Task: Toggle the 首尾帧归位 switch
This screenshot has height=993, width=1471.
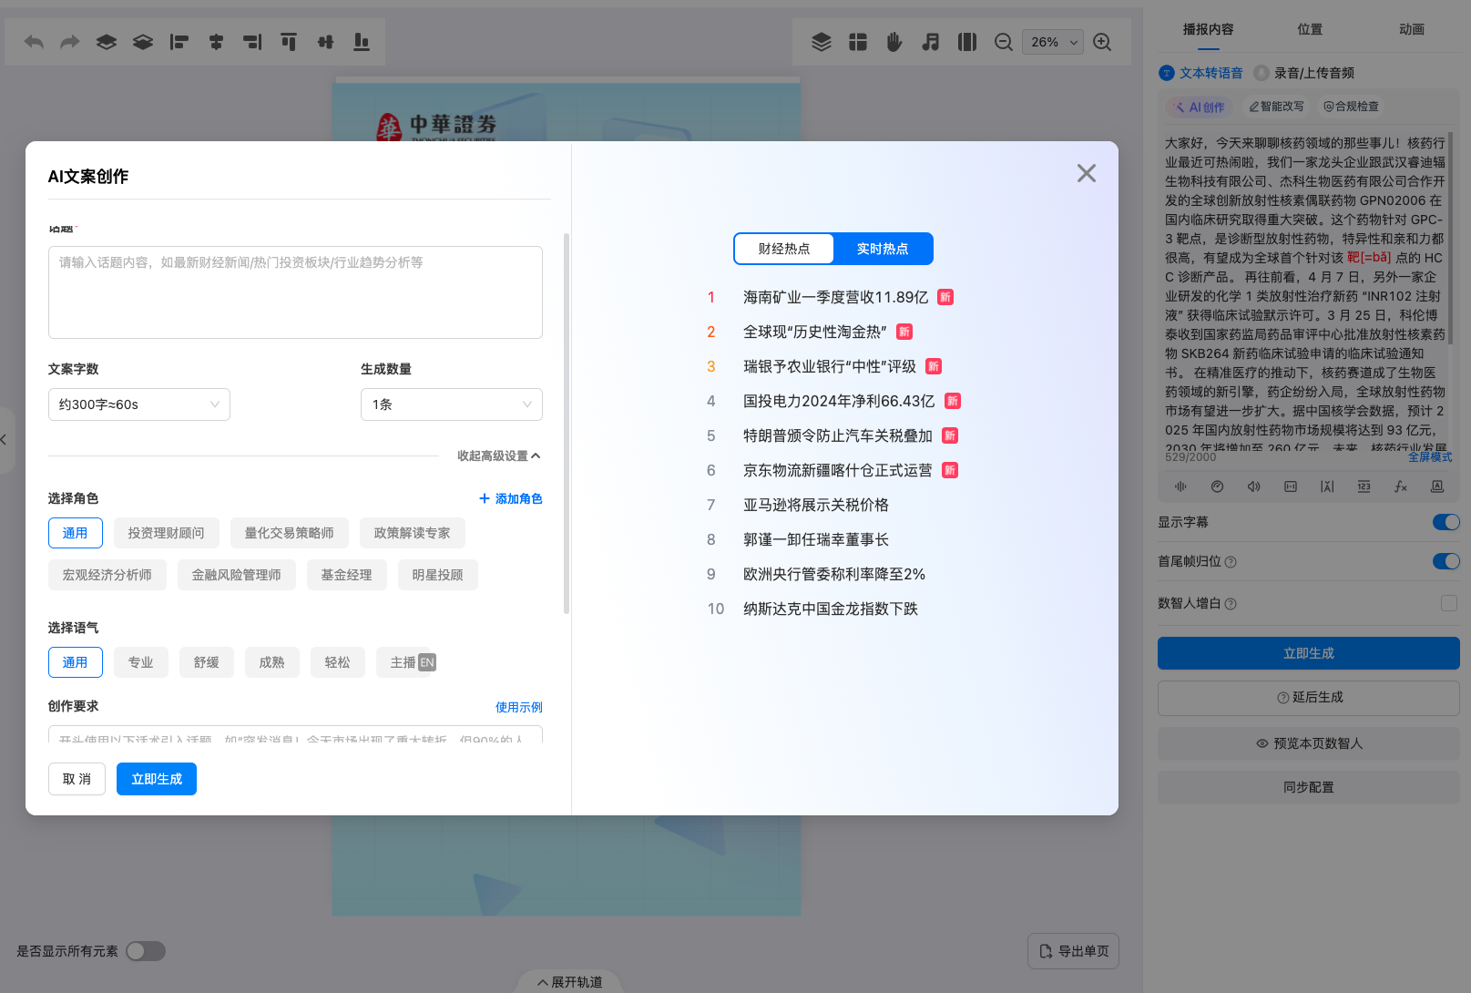Action: click(x=1445, y=561)
